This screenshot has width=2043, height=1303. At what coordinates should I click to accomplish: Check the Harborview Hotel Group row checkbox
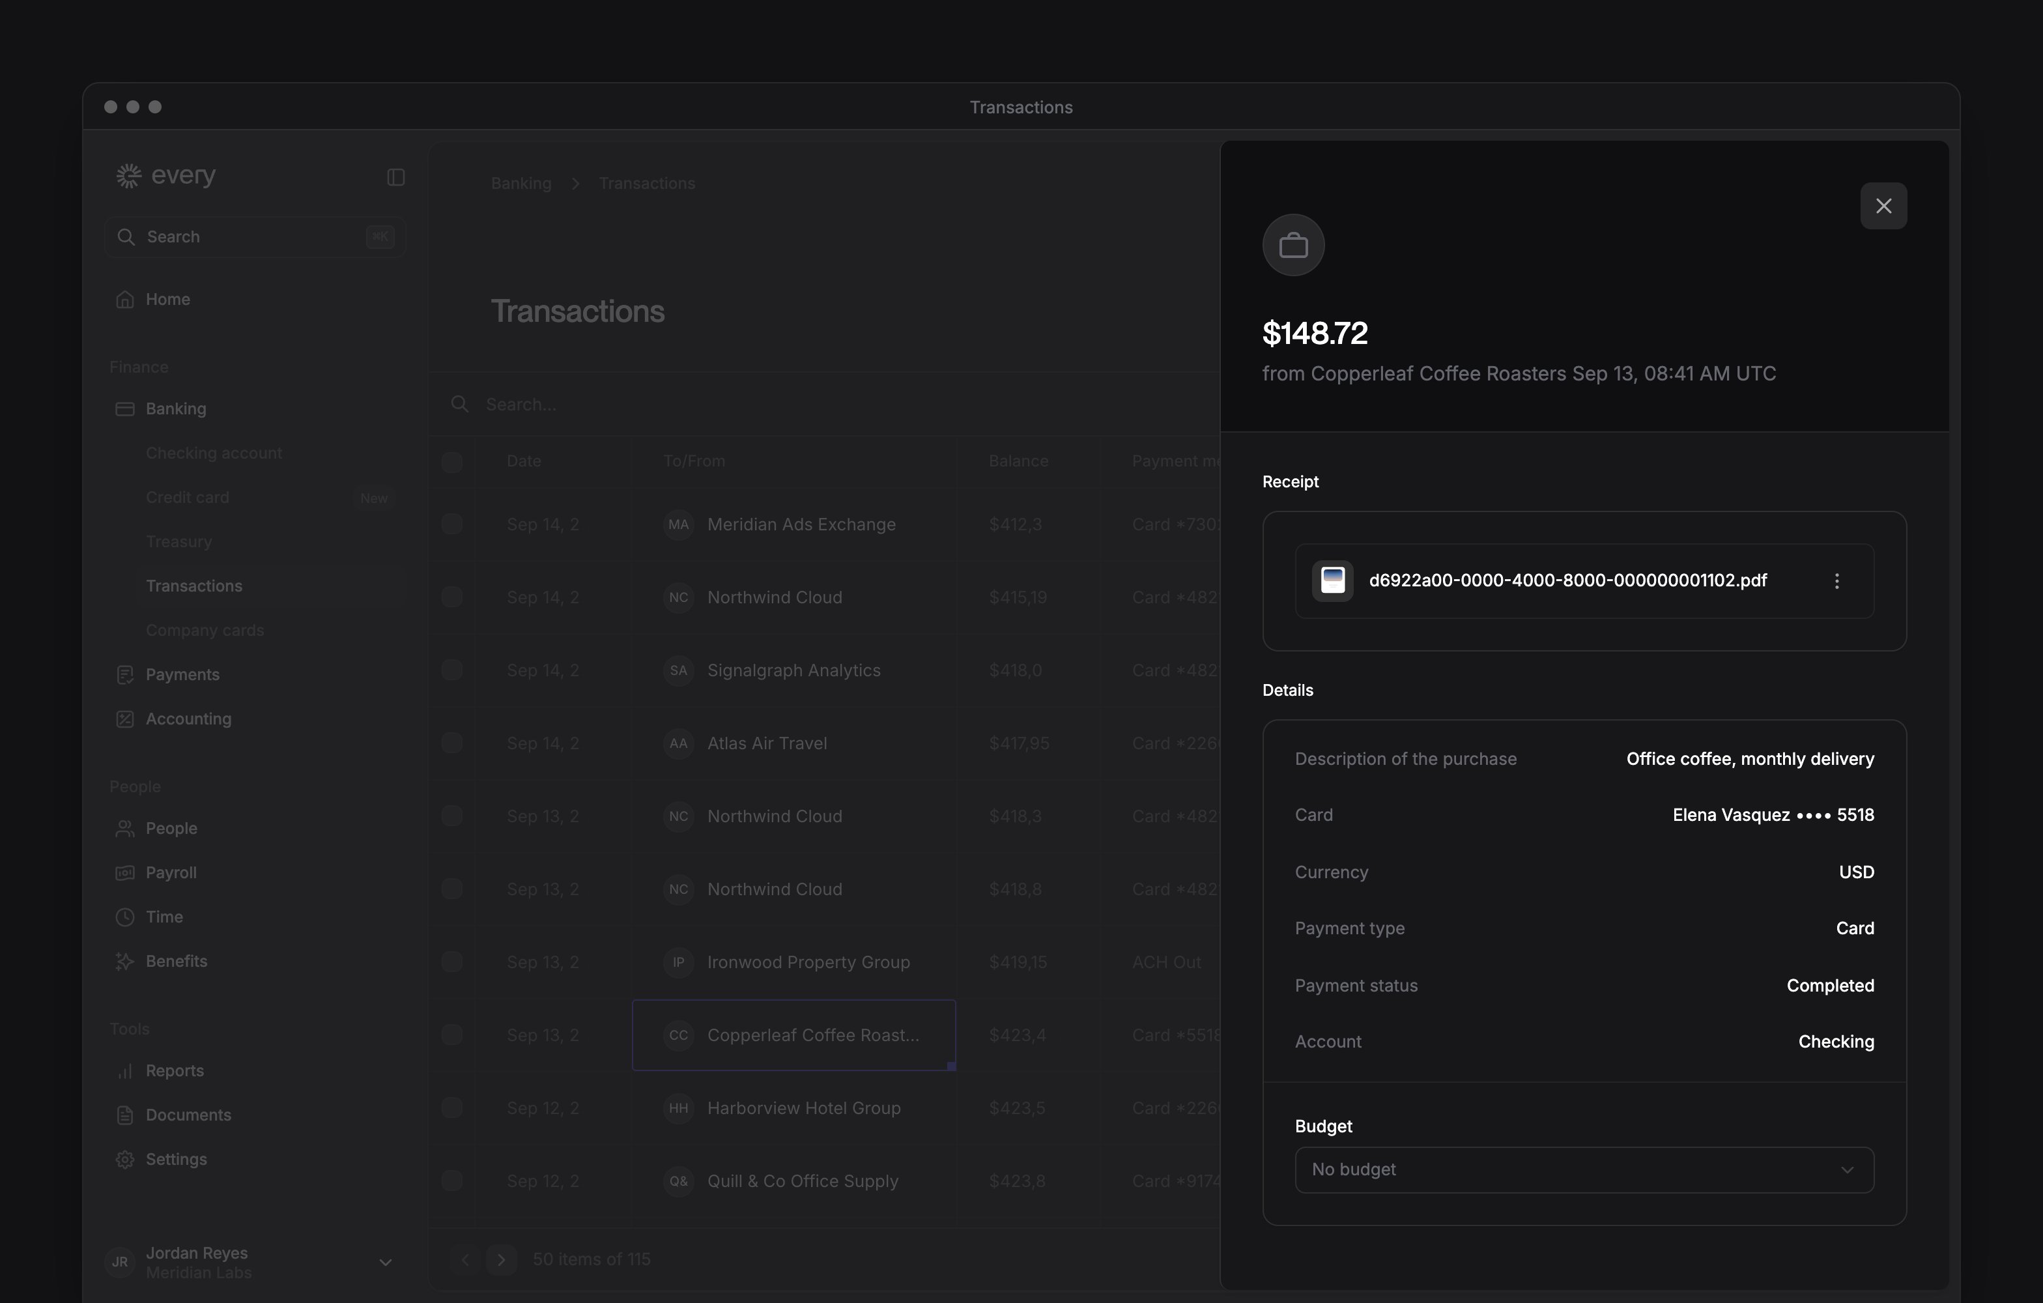[x=452, y=1108]
